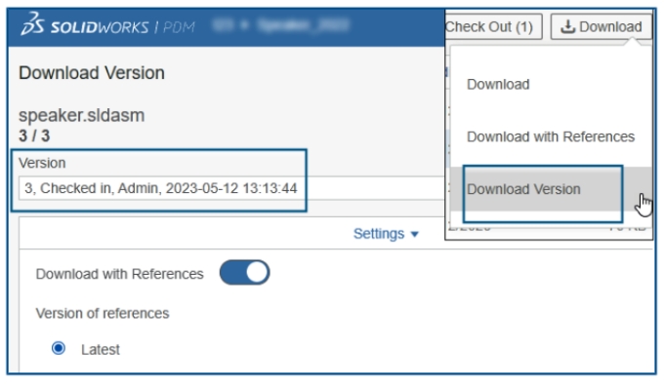Select the Latest radio button
This screenshot has height=384, width=665.
point(59,349)
